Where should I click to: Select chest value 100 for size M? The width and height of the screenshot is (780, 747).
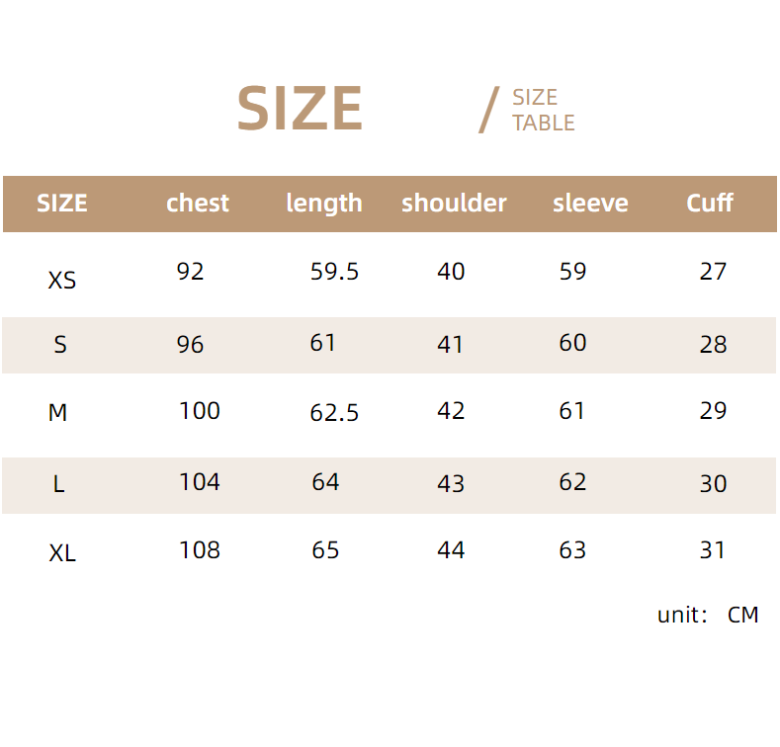[200, 411]
